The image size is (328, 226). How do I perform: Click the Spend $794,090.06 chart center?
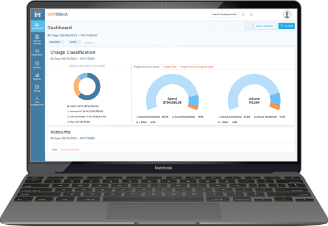[172, 101]
